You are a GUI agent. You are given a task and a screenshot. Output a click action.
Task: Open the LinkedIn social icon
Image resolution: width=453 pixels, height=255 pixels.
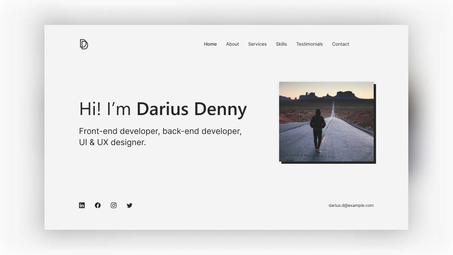(x=82, y=205)
